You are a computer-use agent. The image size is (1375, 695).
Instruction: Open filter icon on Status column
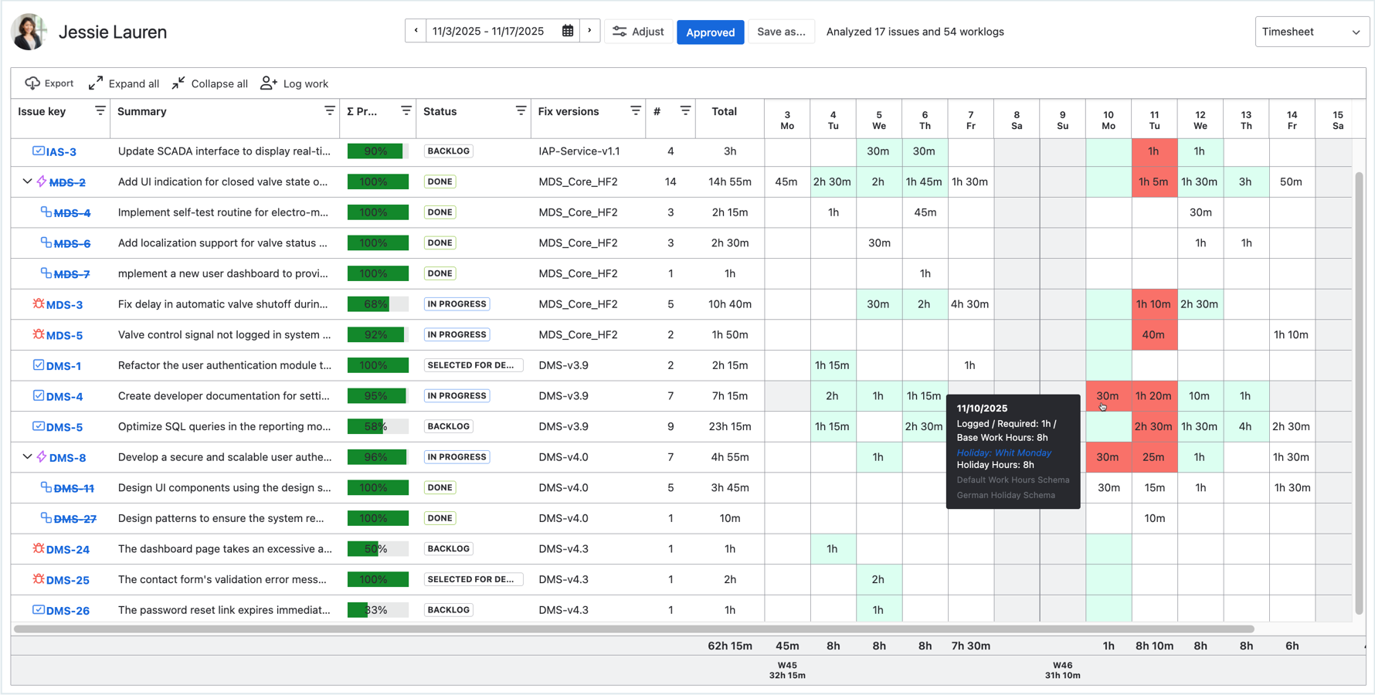coord(521,111)
